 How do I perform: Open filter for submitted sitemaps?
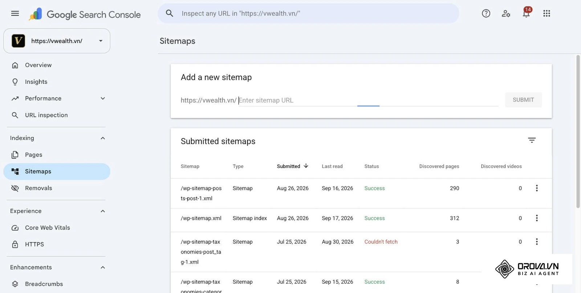pos(532,140)
